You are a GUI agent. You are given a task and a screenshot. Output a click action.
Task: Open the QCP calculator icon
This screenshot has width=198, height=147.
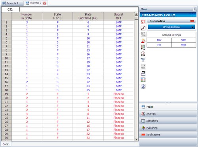tap(143, 34)
